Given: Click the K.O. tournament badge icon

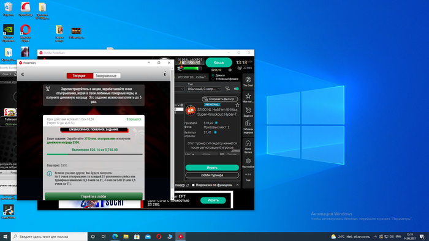Looking at the screenshot, I should coord(191,111).
